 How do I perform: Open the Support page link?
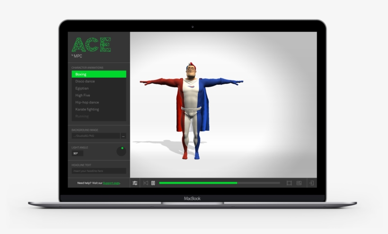click(x=111, y=183)
